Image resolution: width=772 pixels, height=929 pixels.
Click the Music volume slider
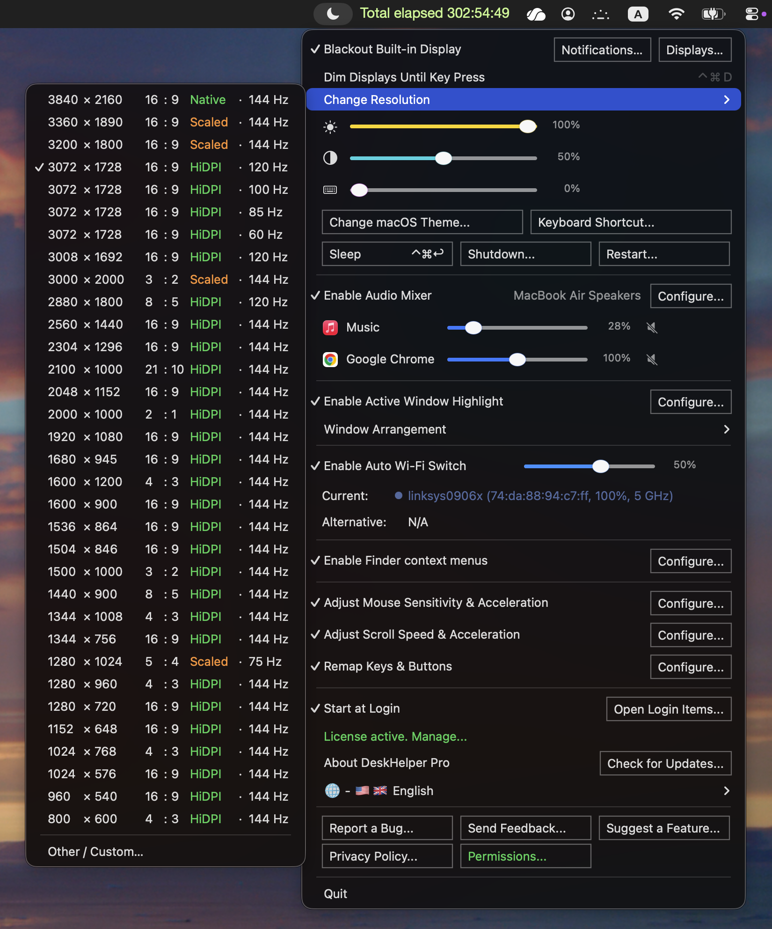[x=517, y=328]
